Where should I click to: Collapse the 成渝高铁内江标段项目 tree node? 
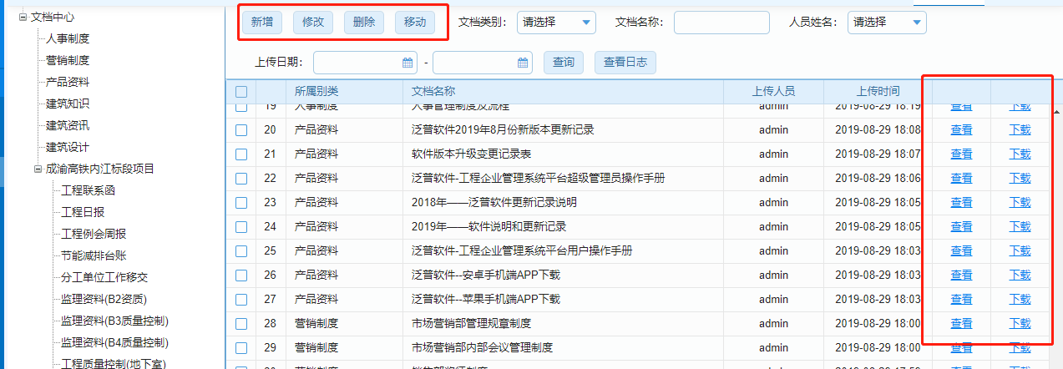(x=38, y=169)
